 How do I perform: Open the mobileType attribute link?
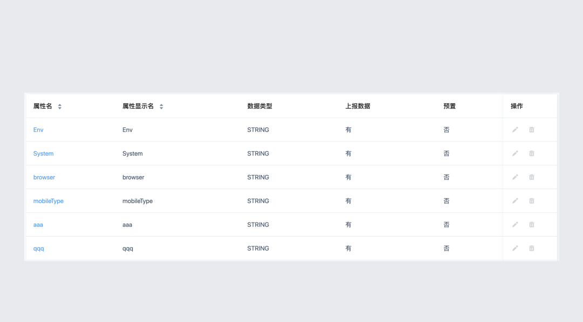click(49, 201)
